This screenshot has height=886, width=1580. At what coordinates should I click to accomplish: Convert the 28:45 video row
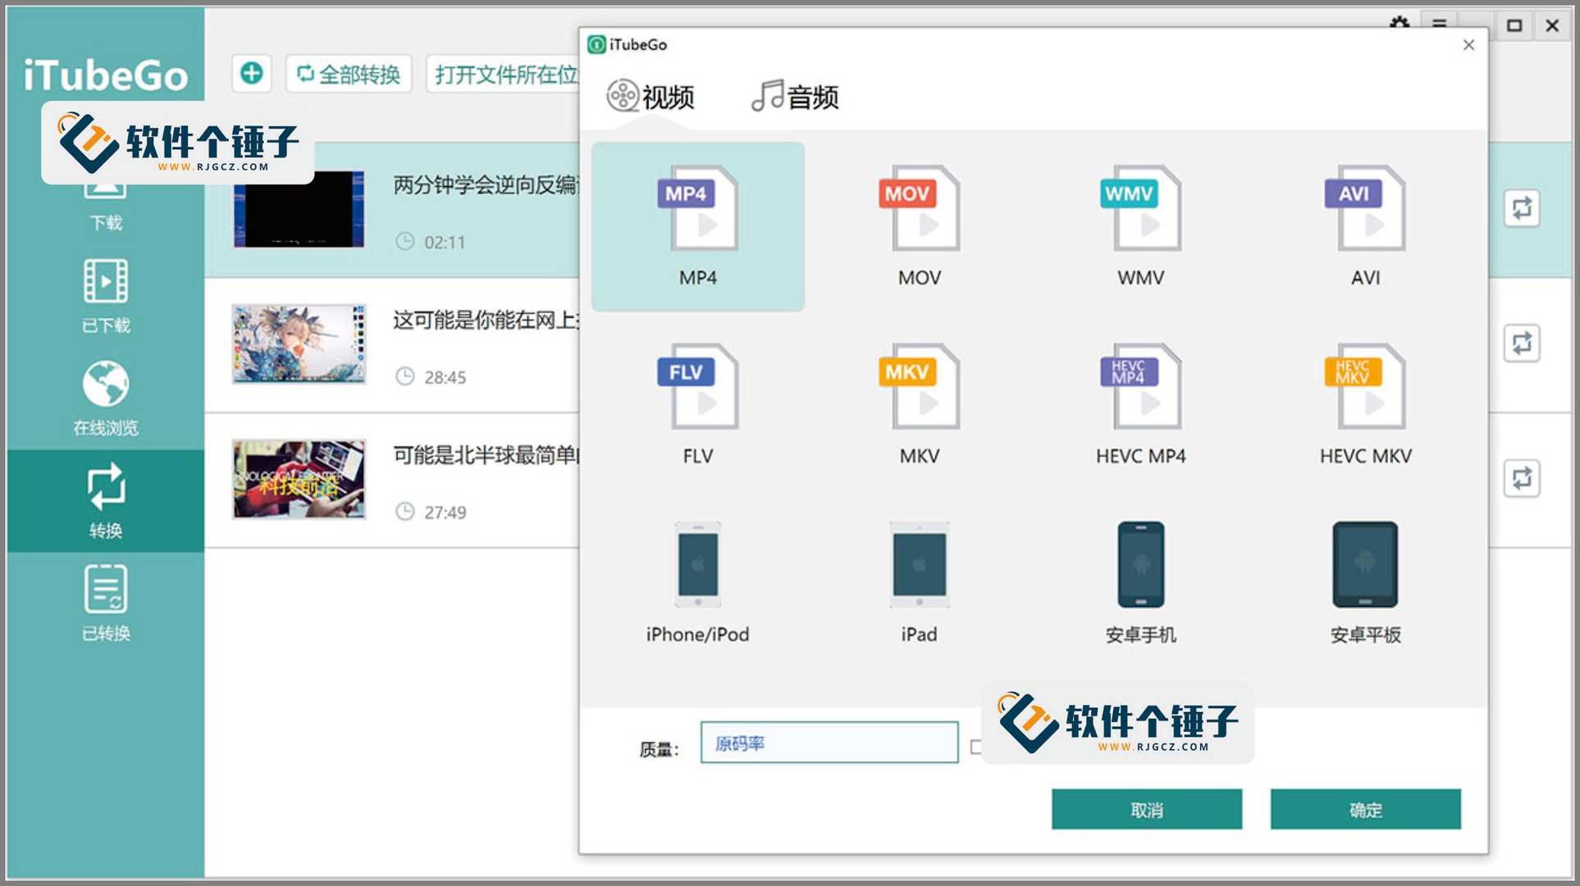[1522, 343]
